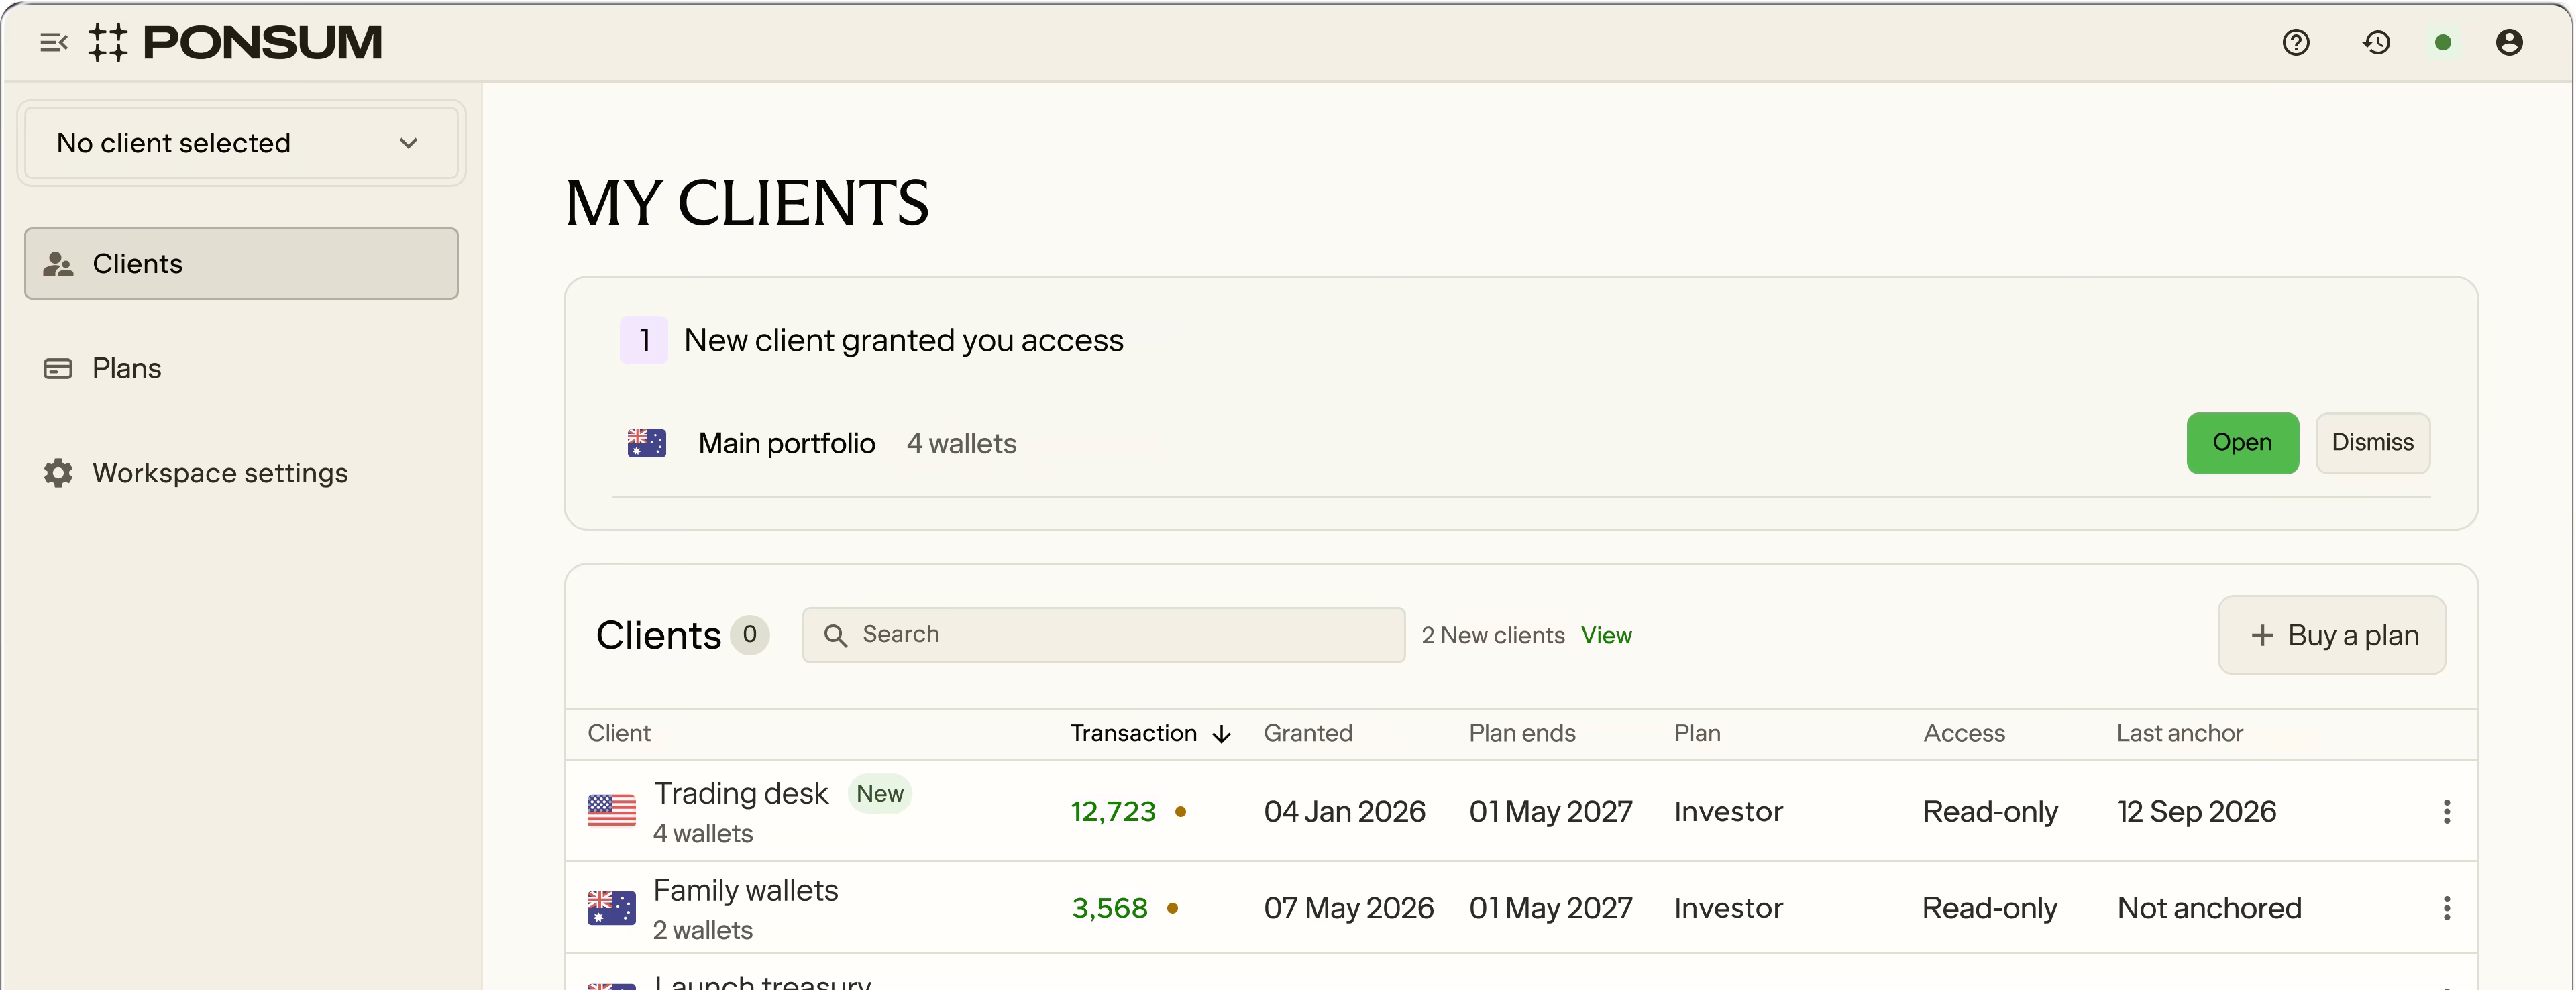This screenshot has height=990, width=2576.
Task: Open the Family wallets client
Action: (746, 891)
